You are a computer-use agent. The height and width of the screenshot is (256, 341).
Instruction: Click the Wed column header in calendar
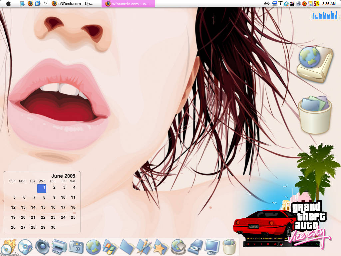click(x=42, y=181)
